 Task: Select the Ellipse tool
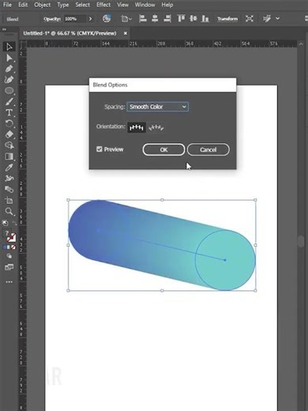point(9,91)
